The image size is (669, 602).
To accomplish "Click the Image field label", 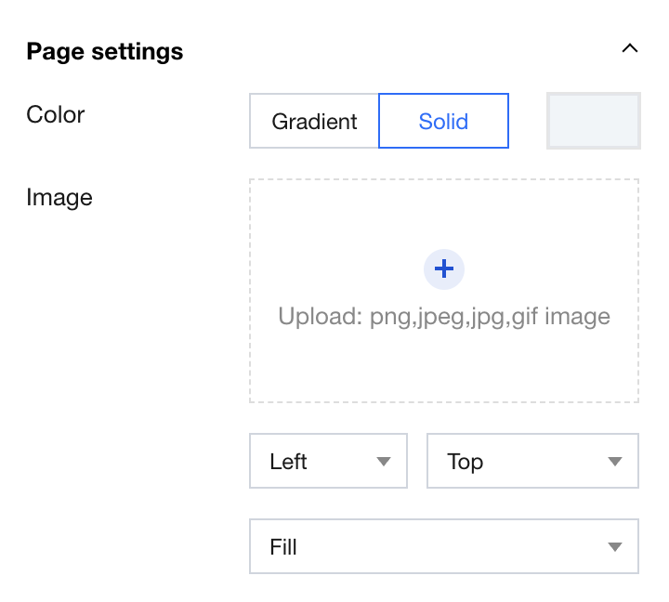I will pos(59,197).
